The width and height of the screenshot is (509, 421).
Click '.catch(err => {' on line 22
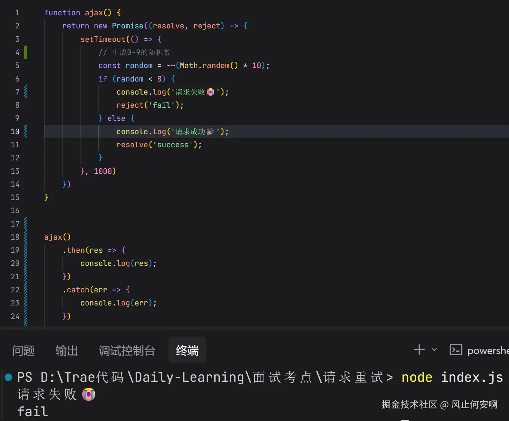tap(96, 290)
